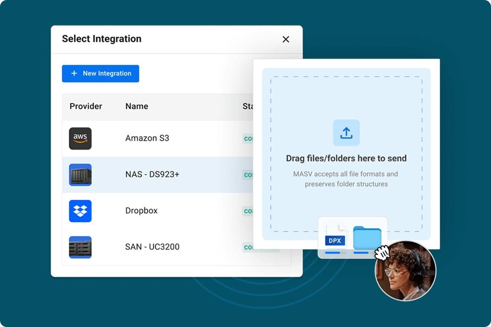Viewport: 491px width, 327px height.
Task: Click the Amazon S3 connected badge
Action: tap(249, 138)
